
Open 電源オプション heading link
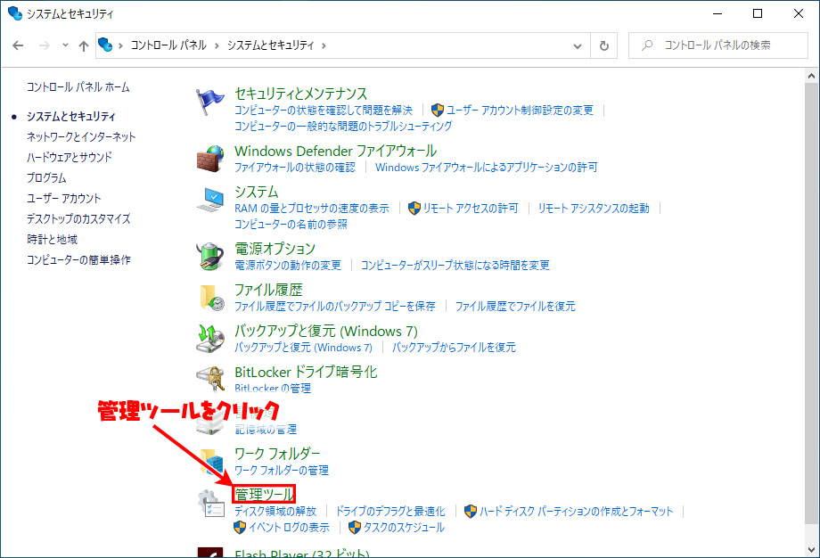click(275, 248)
